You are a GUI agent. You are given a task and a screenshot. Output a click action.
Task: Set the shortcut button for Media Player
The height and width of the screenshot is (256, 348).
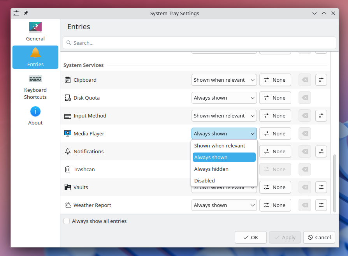275,133
